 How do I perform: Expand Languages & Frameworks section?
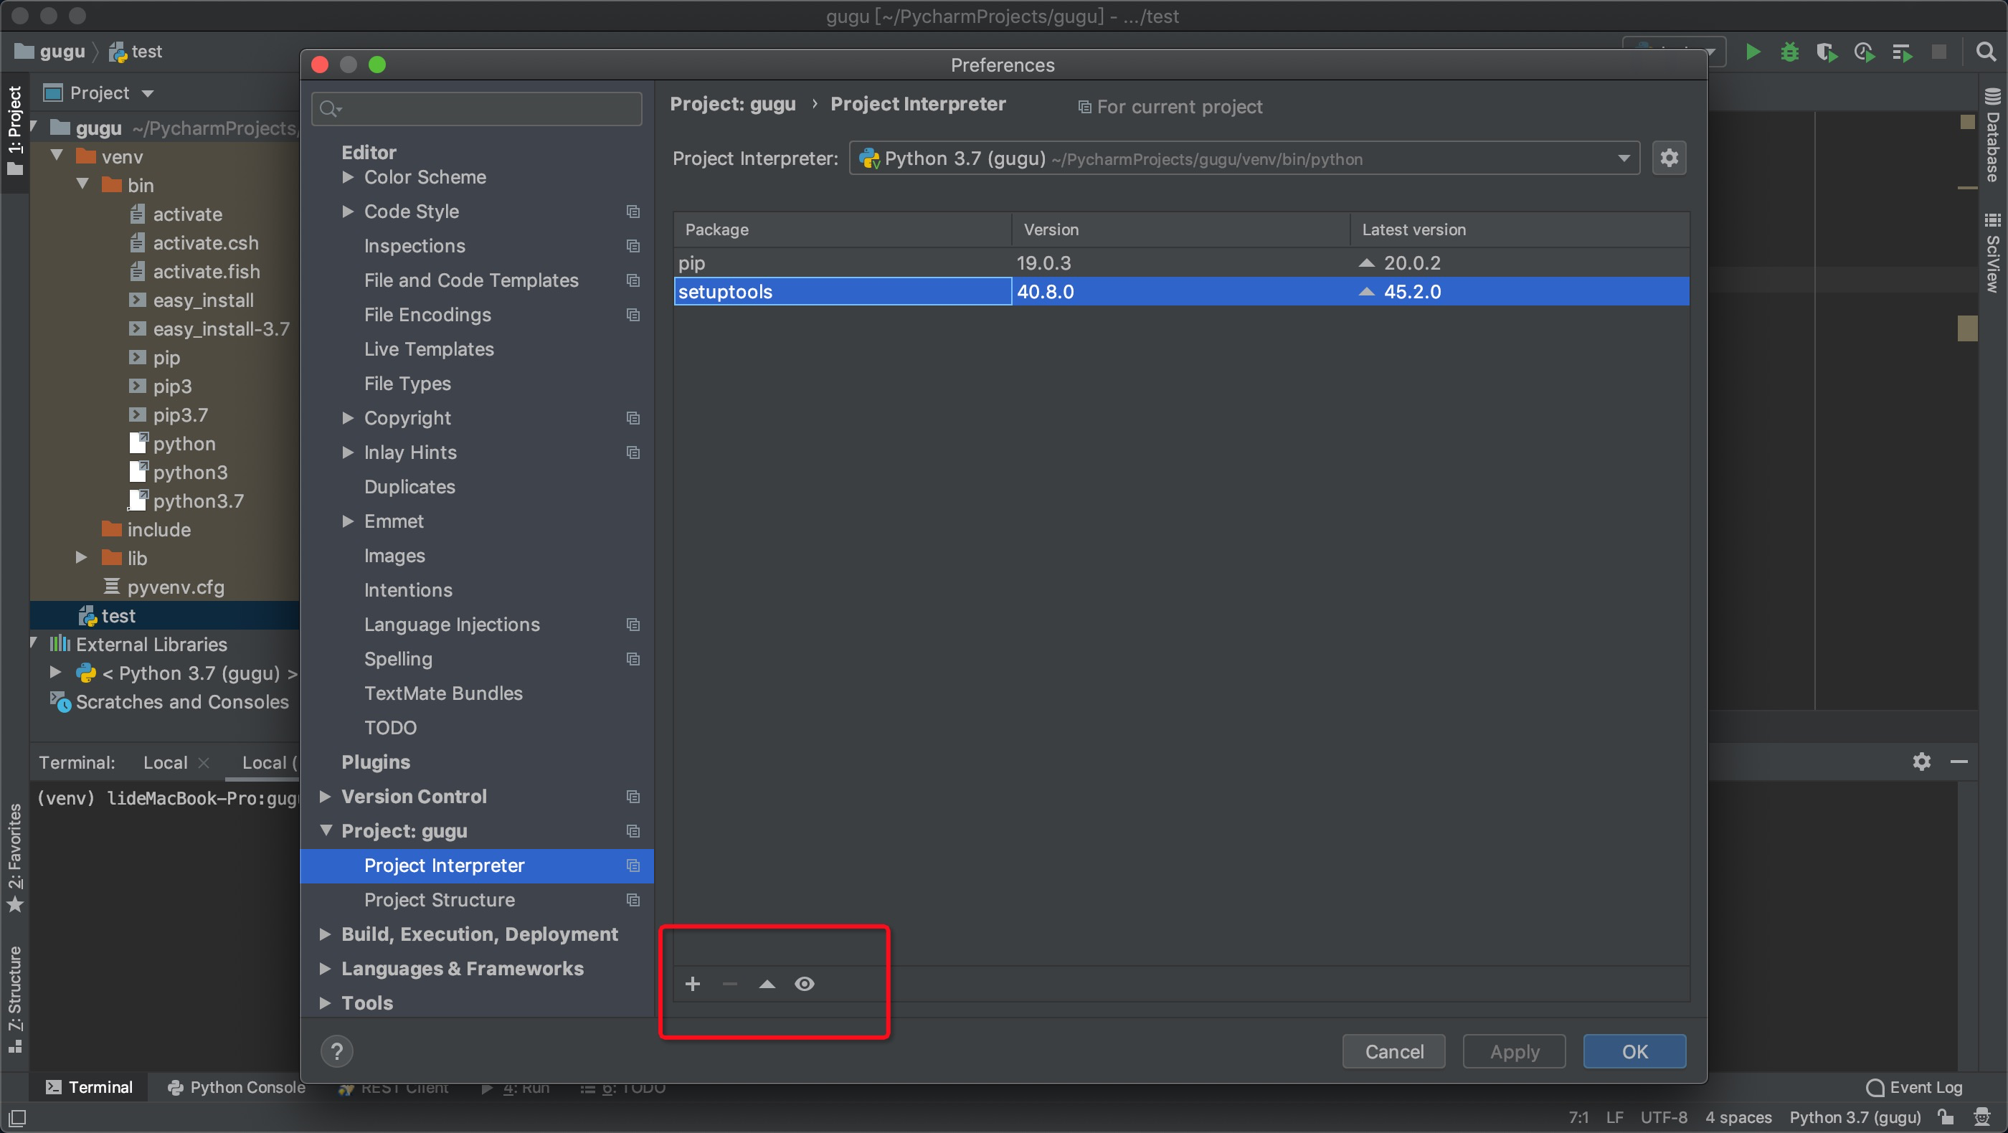click(x=326, y=969)
